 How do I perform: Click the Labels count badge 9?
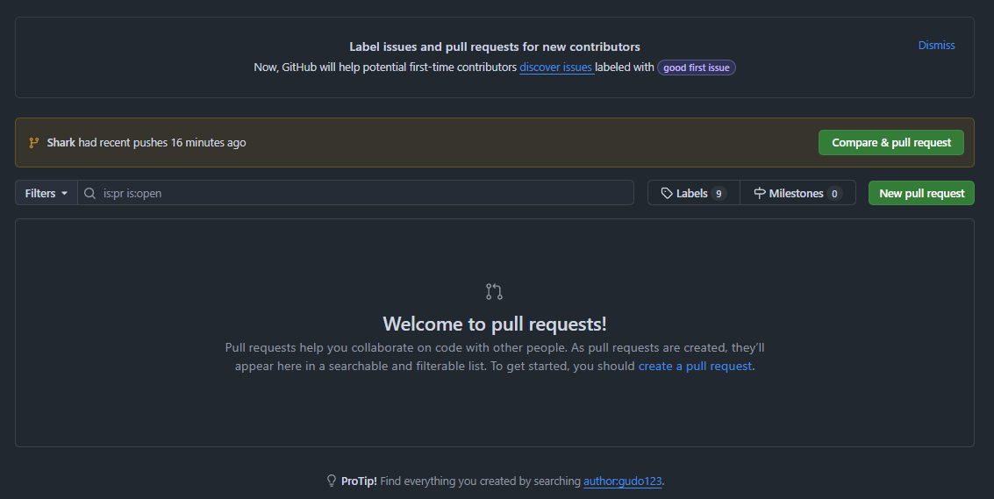719,194
